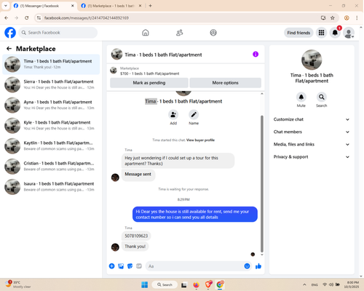The width and height of the screenshot is (364, 291).
Task: Edit the chat name with pencil icon
Action: coord(194,115)
